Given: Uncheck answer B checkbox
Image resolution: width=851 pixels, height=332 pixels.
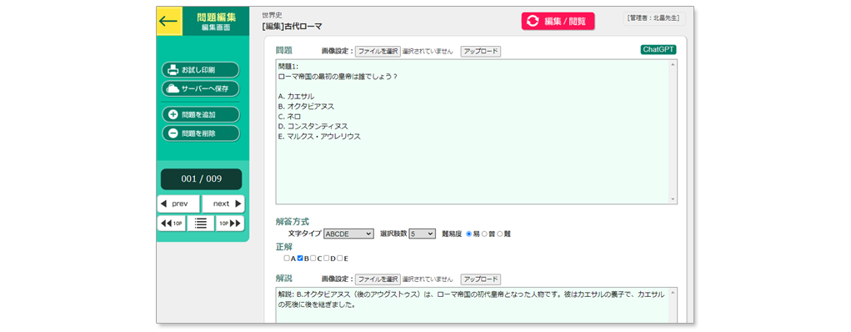Looking at the screenshot, I should click(299, 258).
